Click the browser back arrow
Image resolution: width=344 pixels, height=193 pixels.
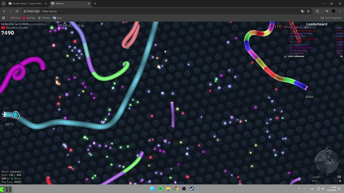click(x=4, y=11)
